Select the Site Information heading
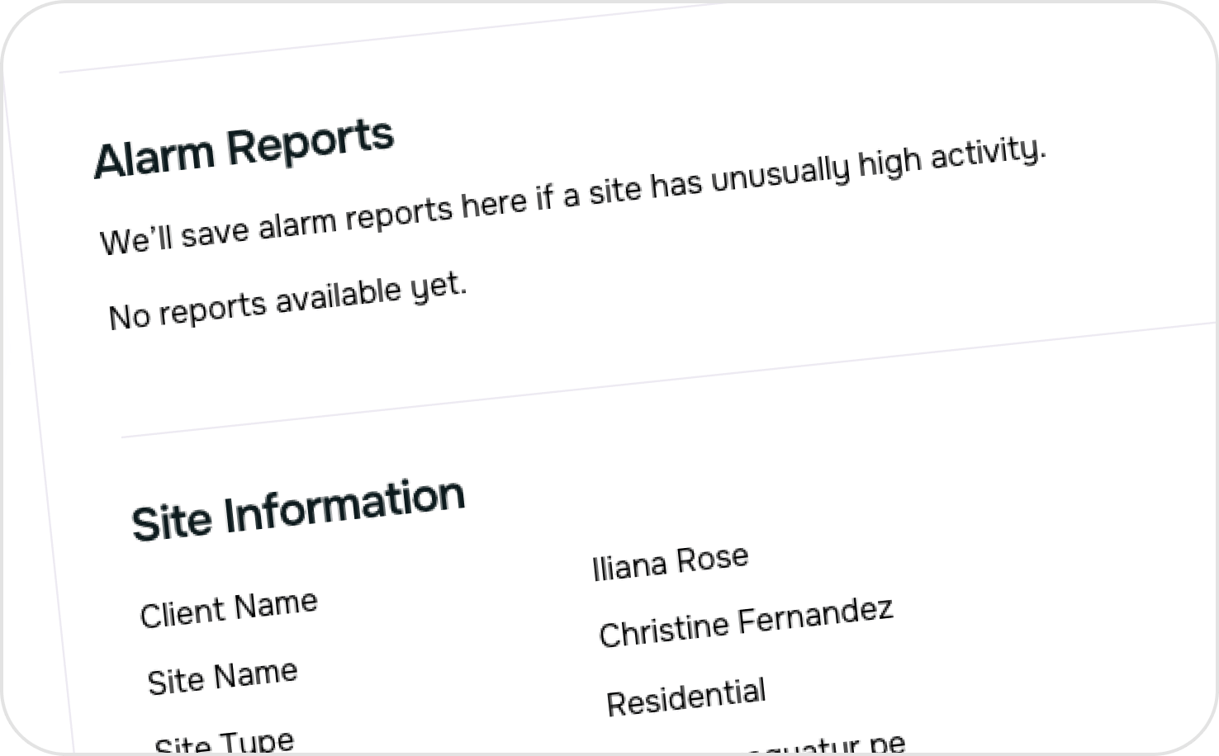1219x756 pixels. tap(298, 510)
